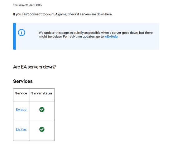Click the "We update this page" notice text
This screenshot has height=147, width=187.
55,33
